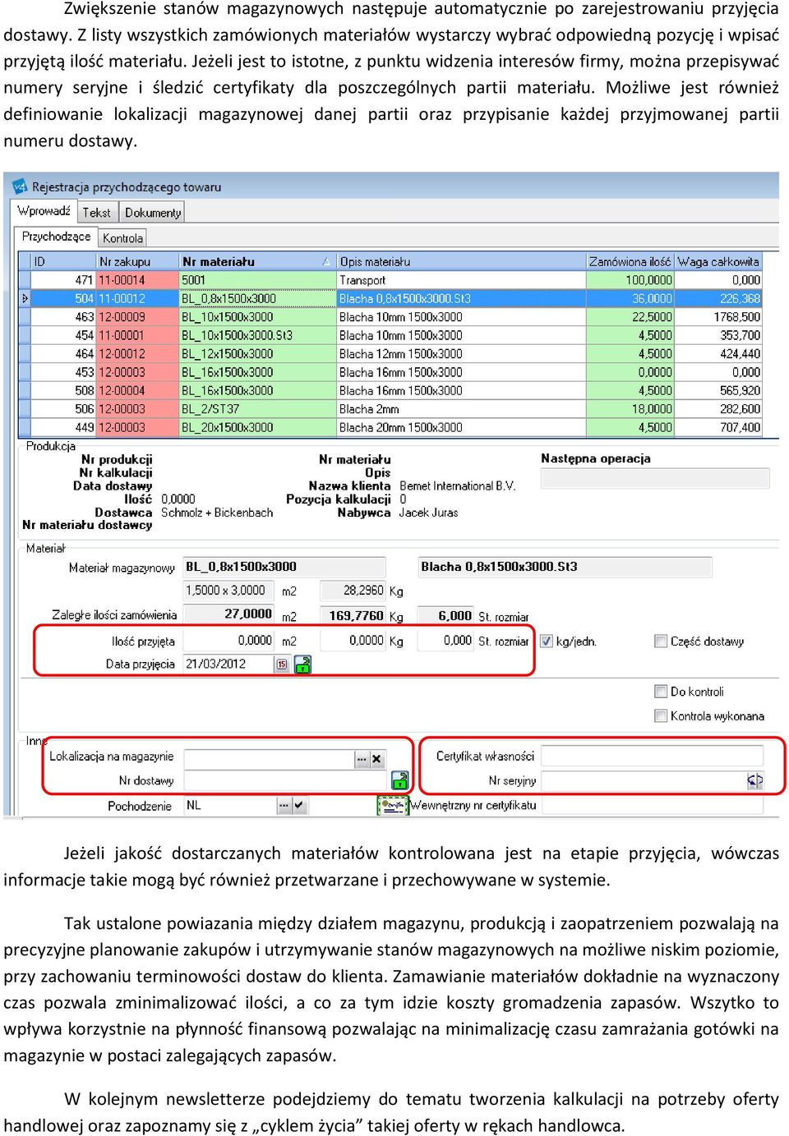Select the Przychodzące sub-tab
The height and width of the screenshot is (1136, 789).
56,237
